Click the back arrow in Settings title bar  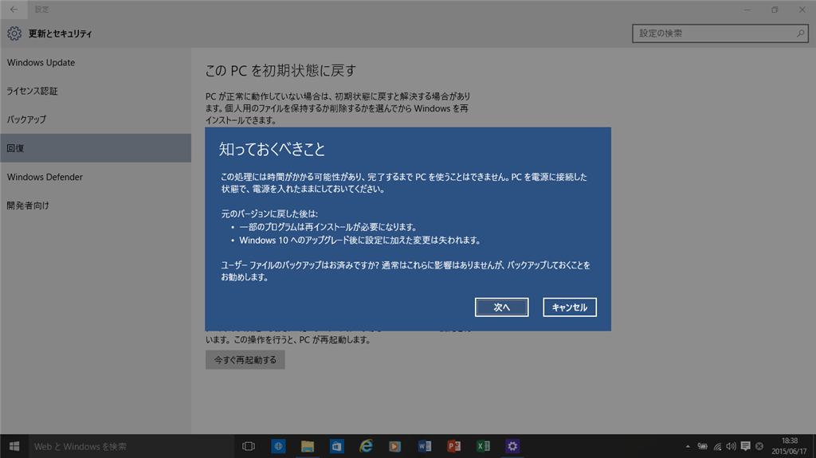(14, 10)
